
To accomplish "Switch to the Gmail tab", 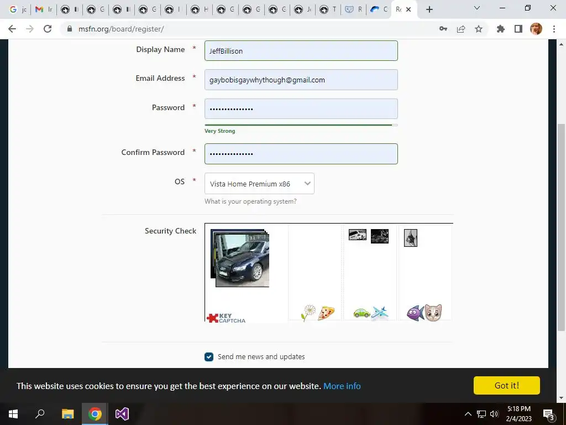I will coord(43,9).
